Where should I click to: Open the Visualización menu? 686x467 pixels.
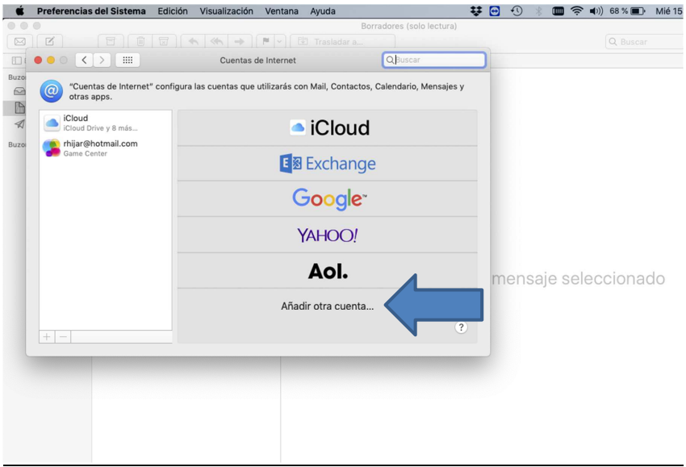click(226, 11)
